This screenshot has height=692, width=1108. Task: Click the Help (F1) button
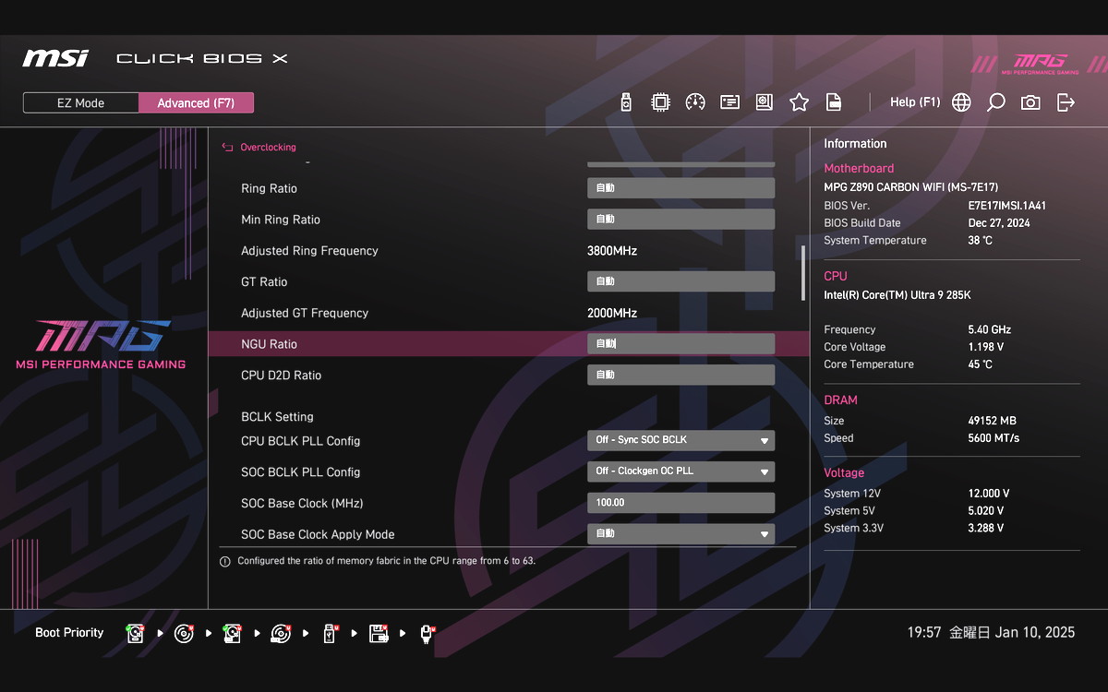point(915,102)
